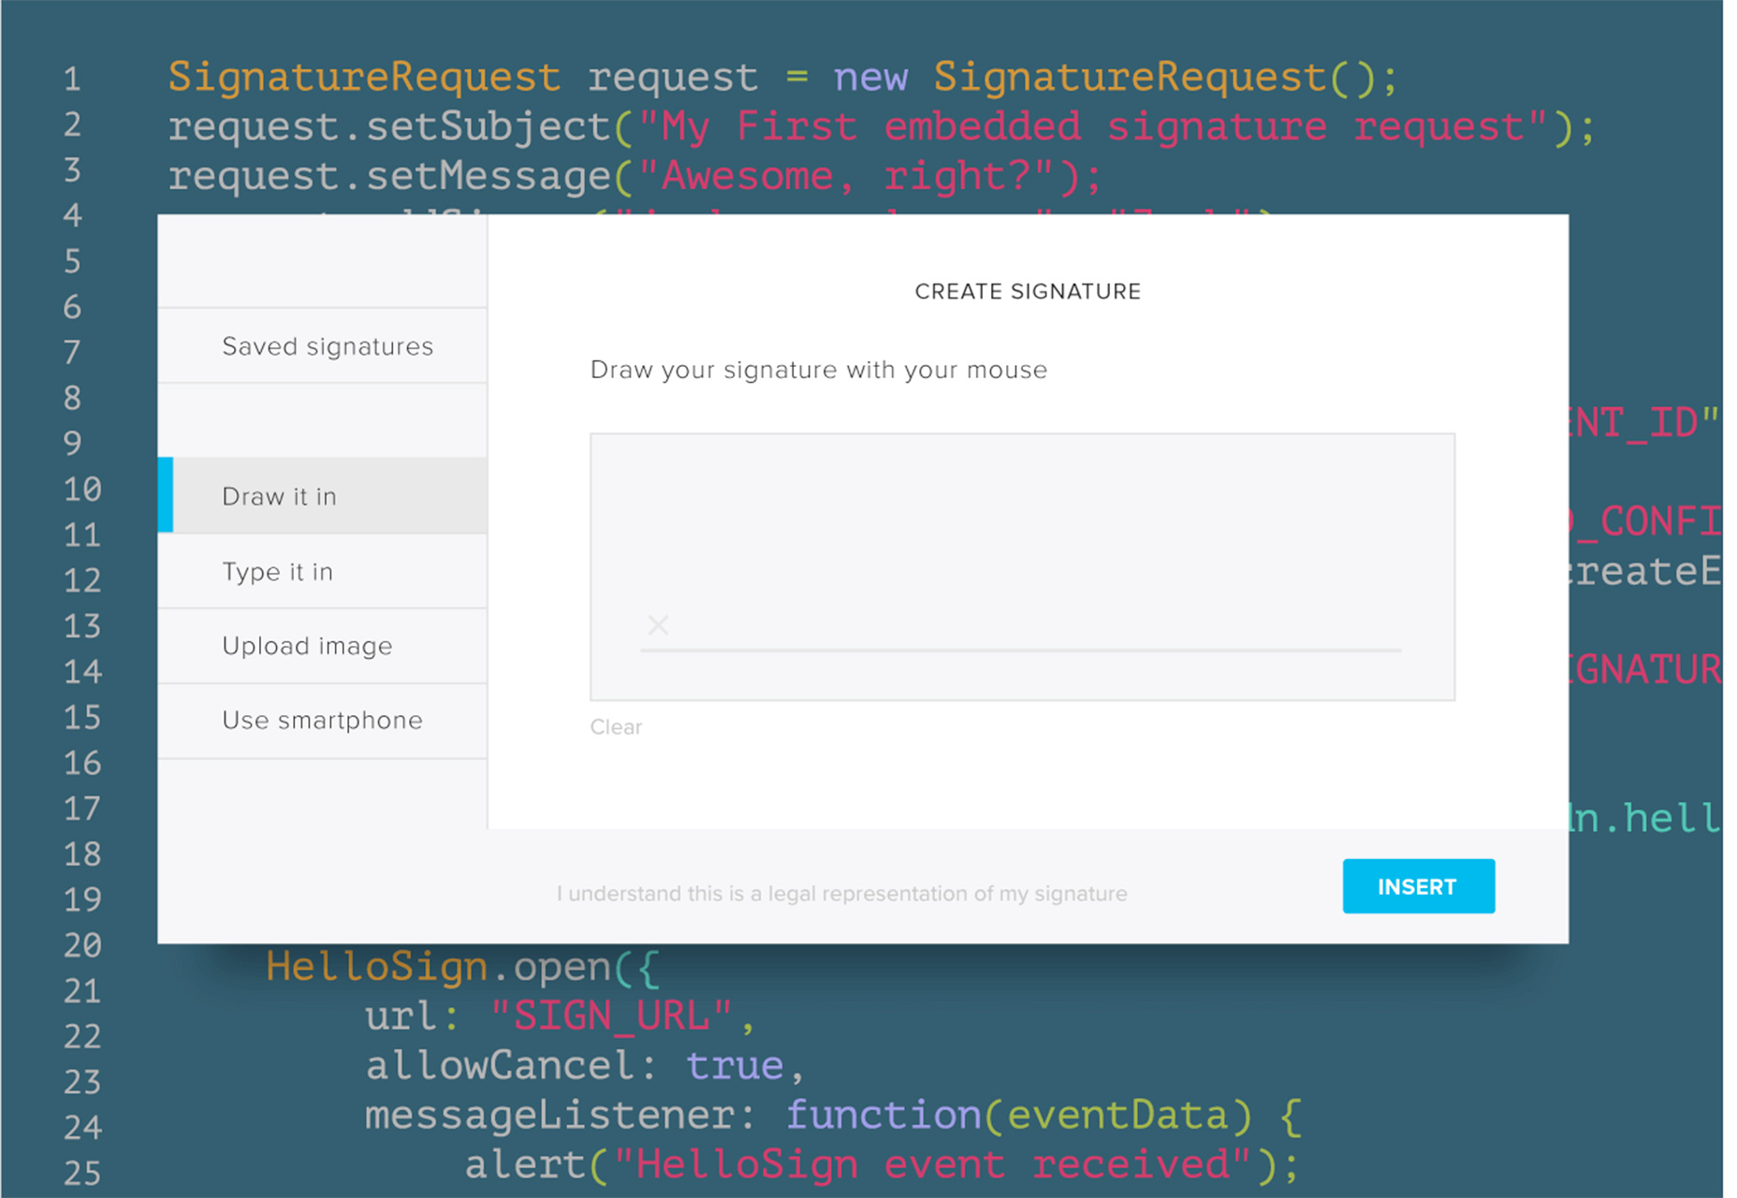Open the Saved signatures tab
The image size is (1737, 1198).
[x=327, y=346]
